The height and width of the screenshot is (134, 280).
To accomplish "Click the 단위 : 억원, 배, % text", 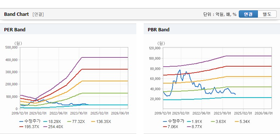I will coord(220,14).
